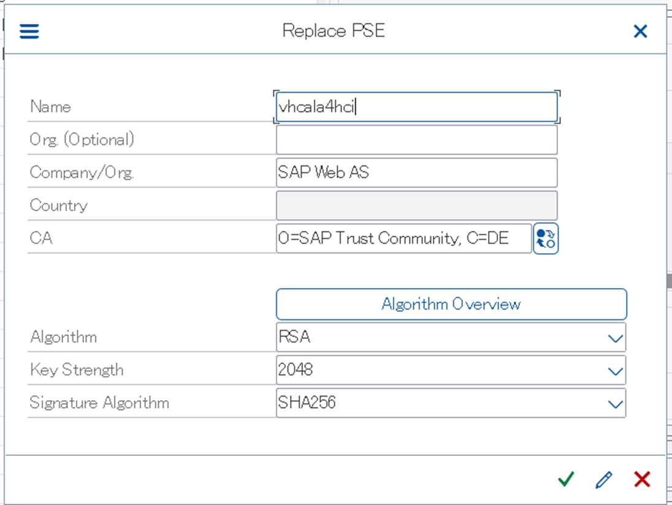This screenshot has width=672, height=505.
Task: Click the CA selection icon button
Action: 546,238
